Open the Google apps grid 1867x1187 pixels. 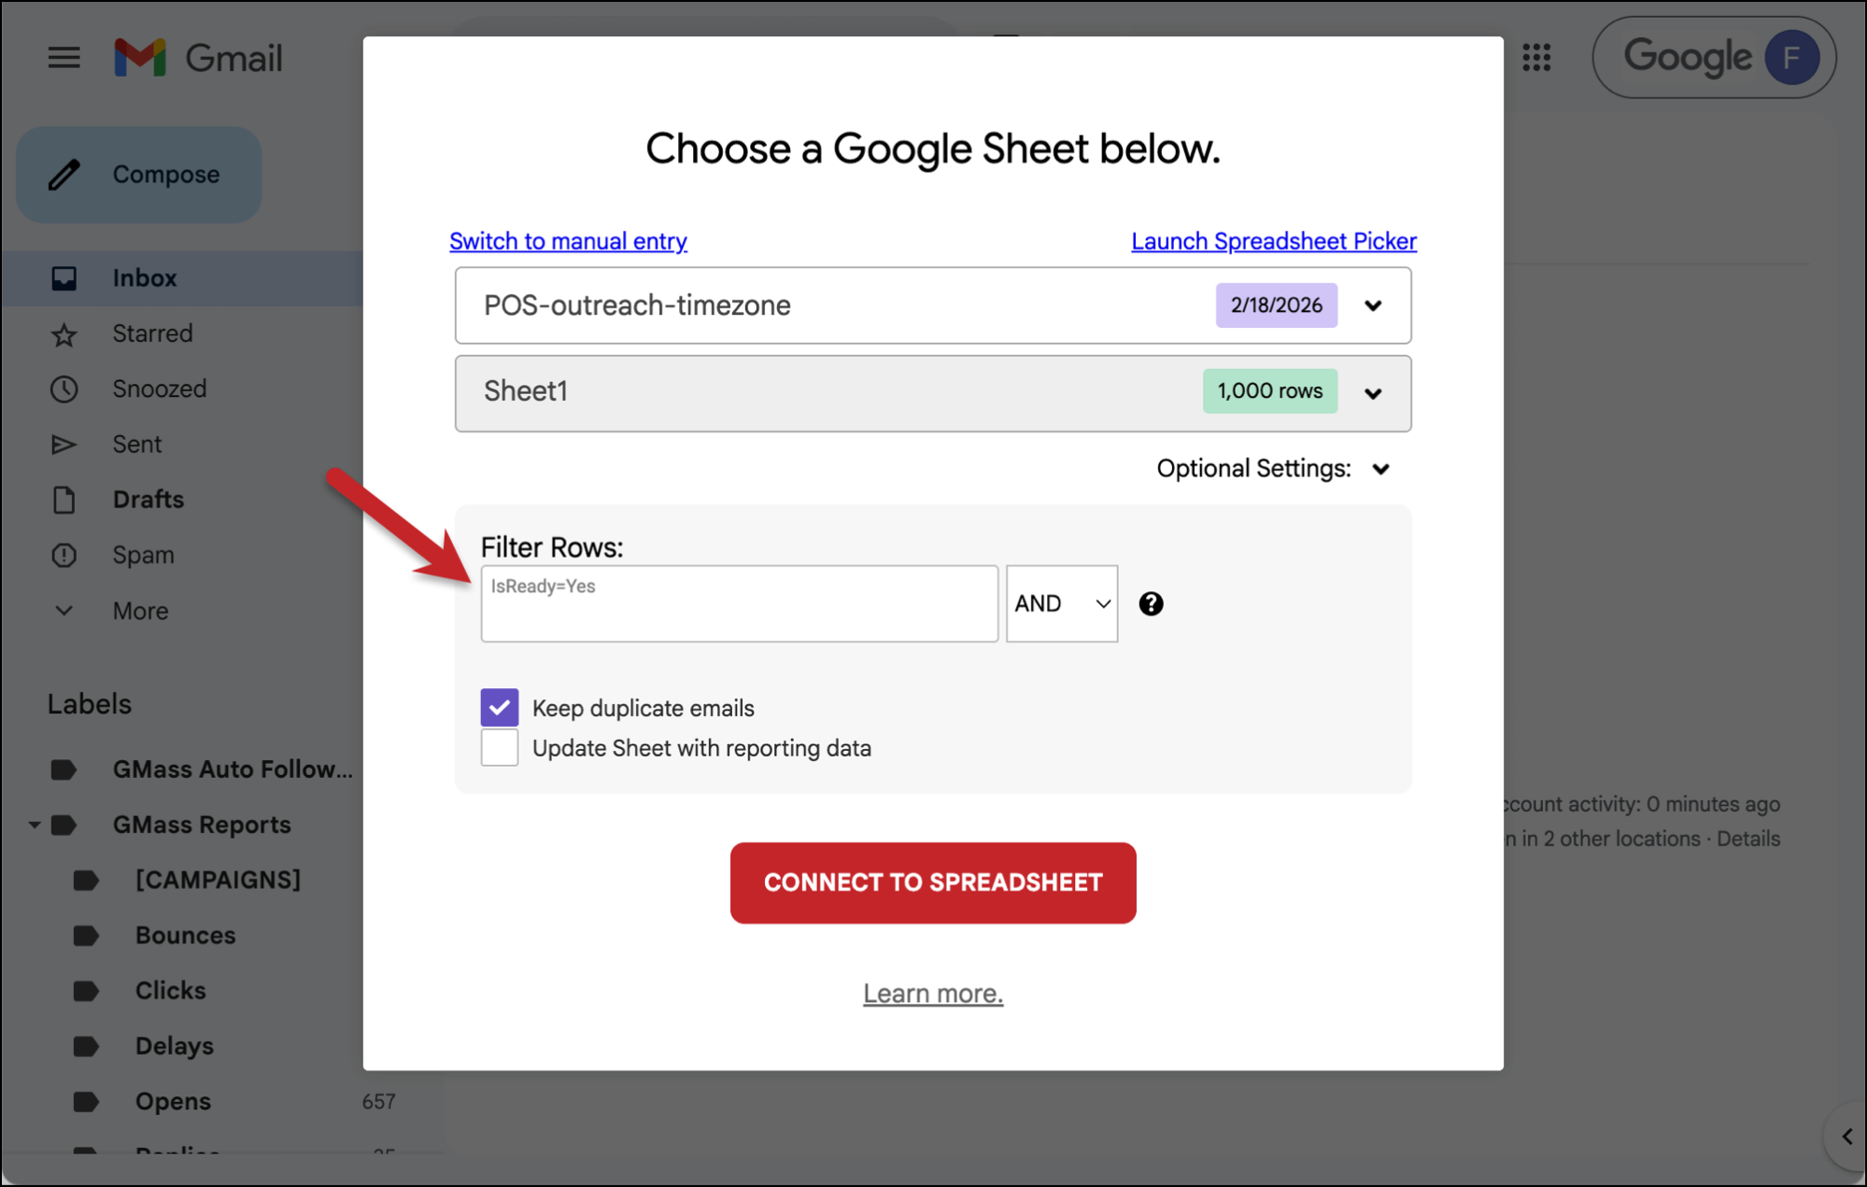tap(1536, 58)
